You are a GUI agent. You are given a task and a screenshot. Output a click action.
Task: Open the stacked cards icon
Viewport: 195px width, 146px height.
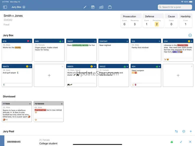coord(110,7)
